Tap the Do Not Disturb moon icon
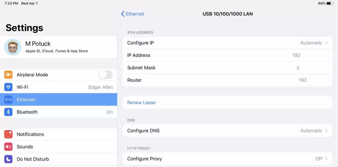 click(8, 159)
